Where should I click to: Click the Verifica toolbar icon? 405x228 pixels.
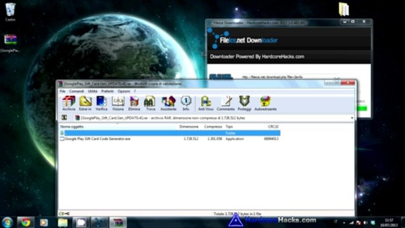101,103
